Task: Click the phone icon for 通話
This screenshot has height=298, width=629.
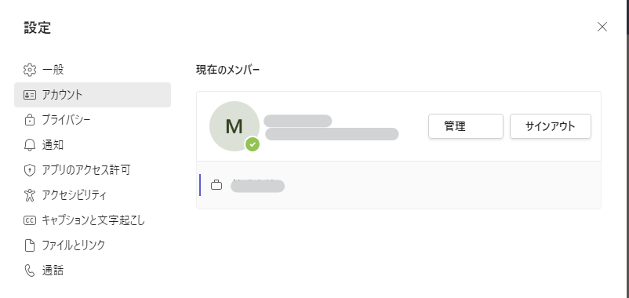Action: click(30, 271)
